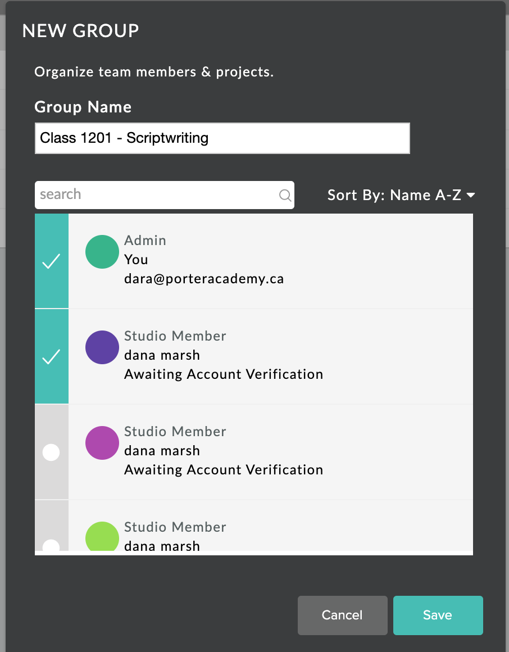Image resolution: width=509 pixels, height=652 pixels.
Task: Click the green Admin avatar circle
Action: click(x=102, y=252)
